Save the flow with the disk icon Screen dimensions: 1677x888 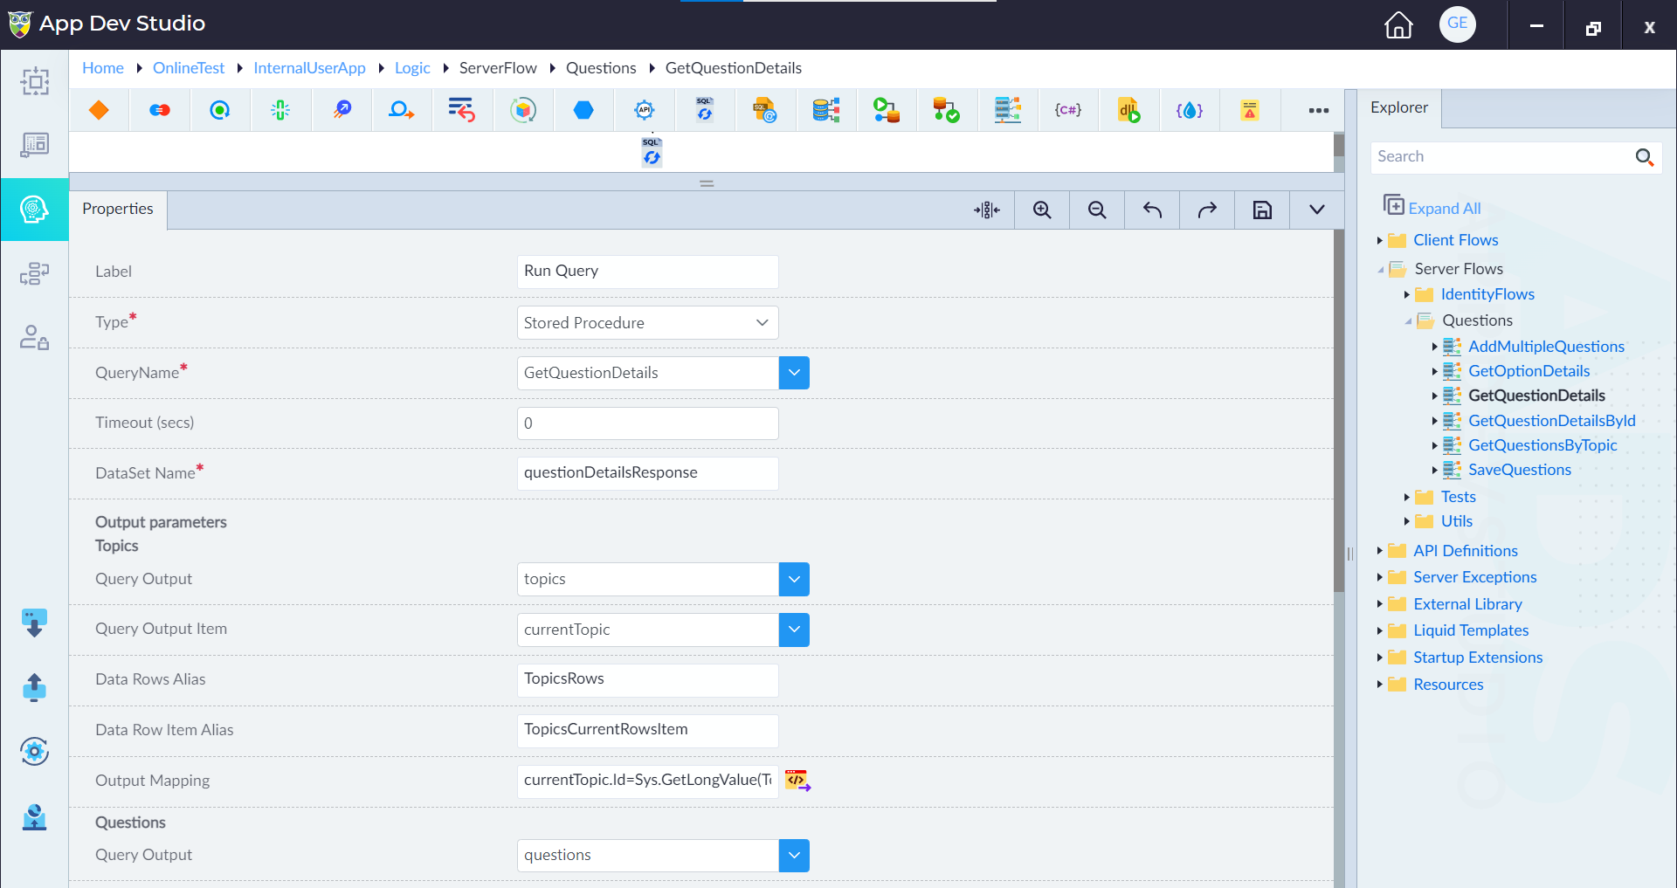(1262, 210)
